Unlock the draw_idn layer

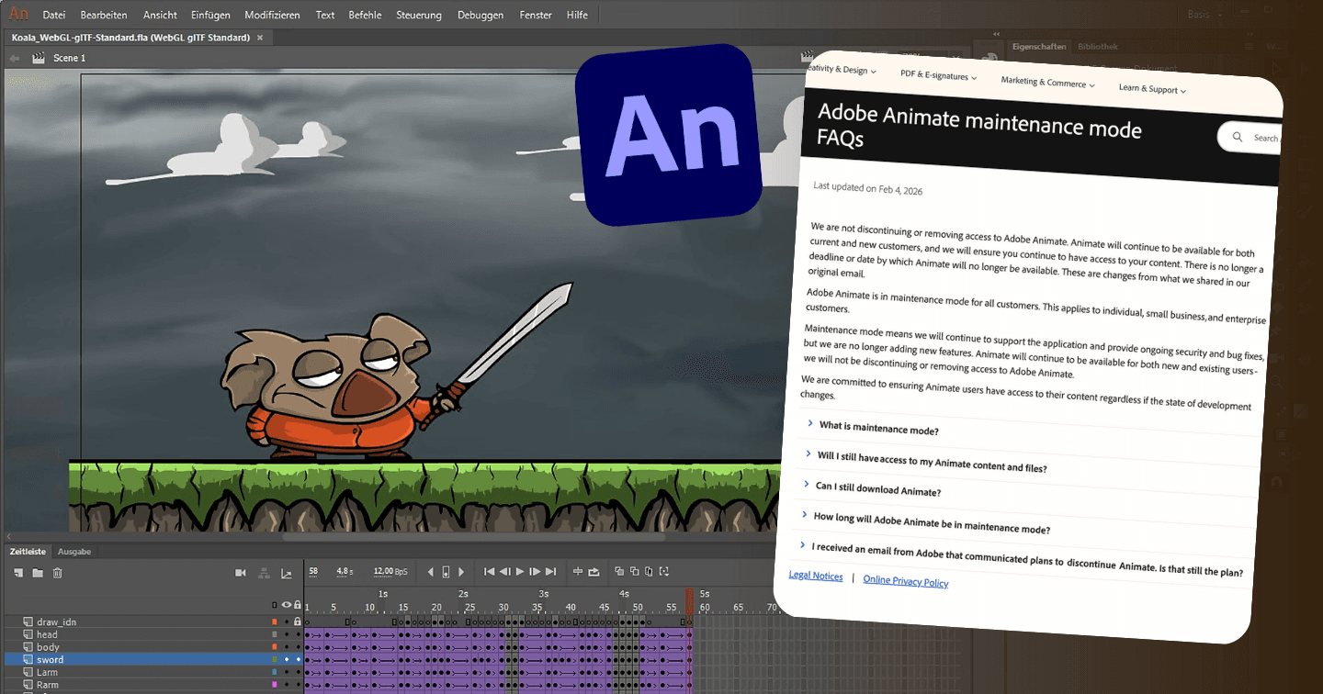pos(297,621)
